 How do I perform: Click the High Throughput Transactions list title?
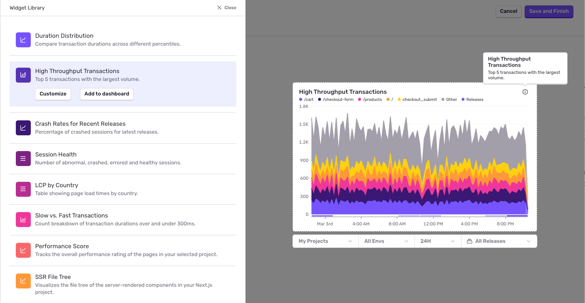pos(77,71)
